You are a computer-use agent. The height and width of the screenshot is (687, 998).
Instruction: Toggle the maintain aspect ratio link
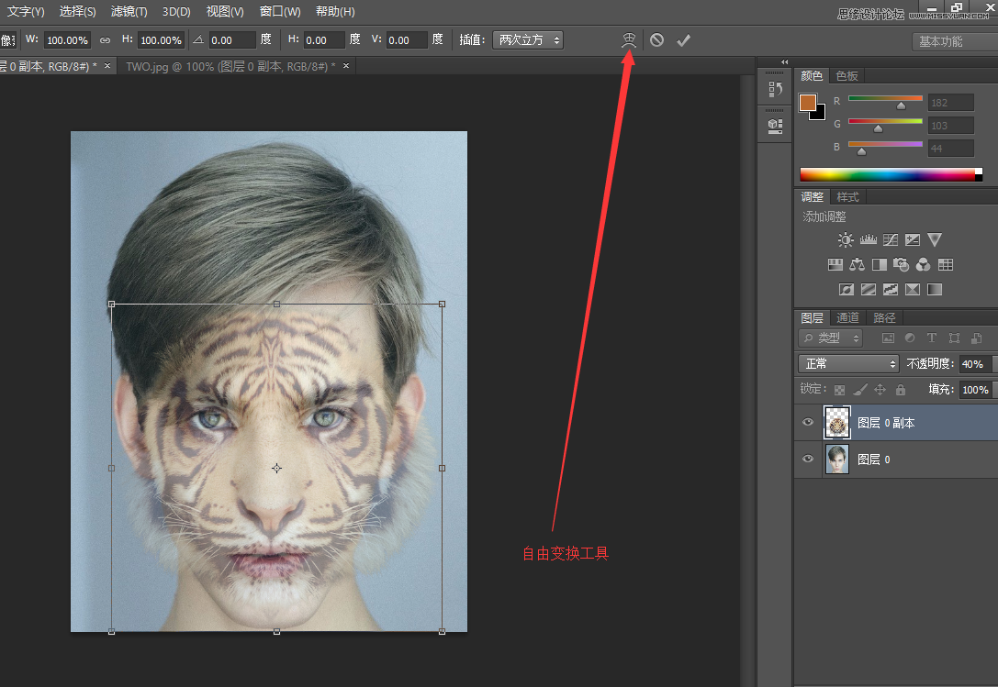click(x=105, y=40)
